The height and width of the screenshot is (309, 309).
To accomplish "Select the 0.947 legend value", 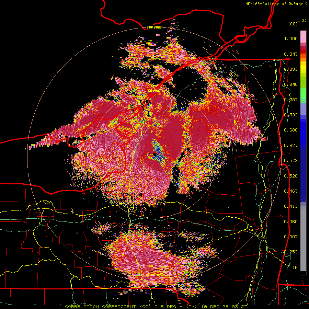I will [291, 54].
